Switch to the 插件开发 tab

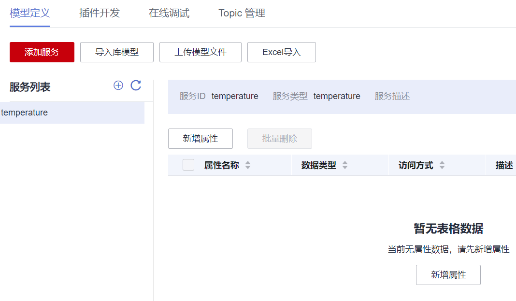(x=100, y=13)
